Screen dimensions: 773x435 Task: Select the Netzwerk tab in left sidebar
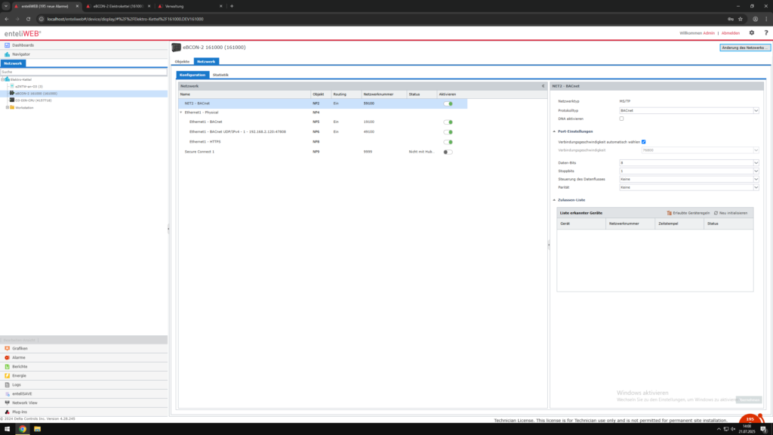(x=13, y=63)
